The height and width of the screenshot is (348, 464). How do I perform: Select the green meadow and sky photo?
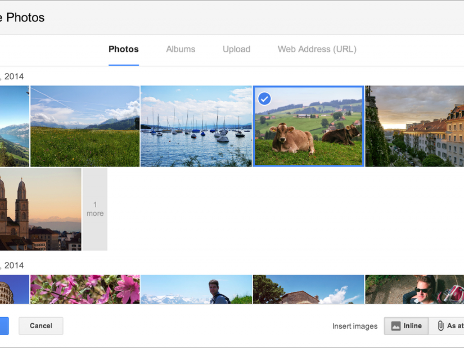tap(85, 126)
